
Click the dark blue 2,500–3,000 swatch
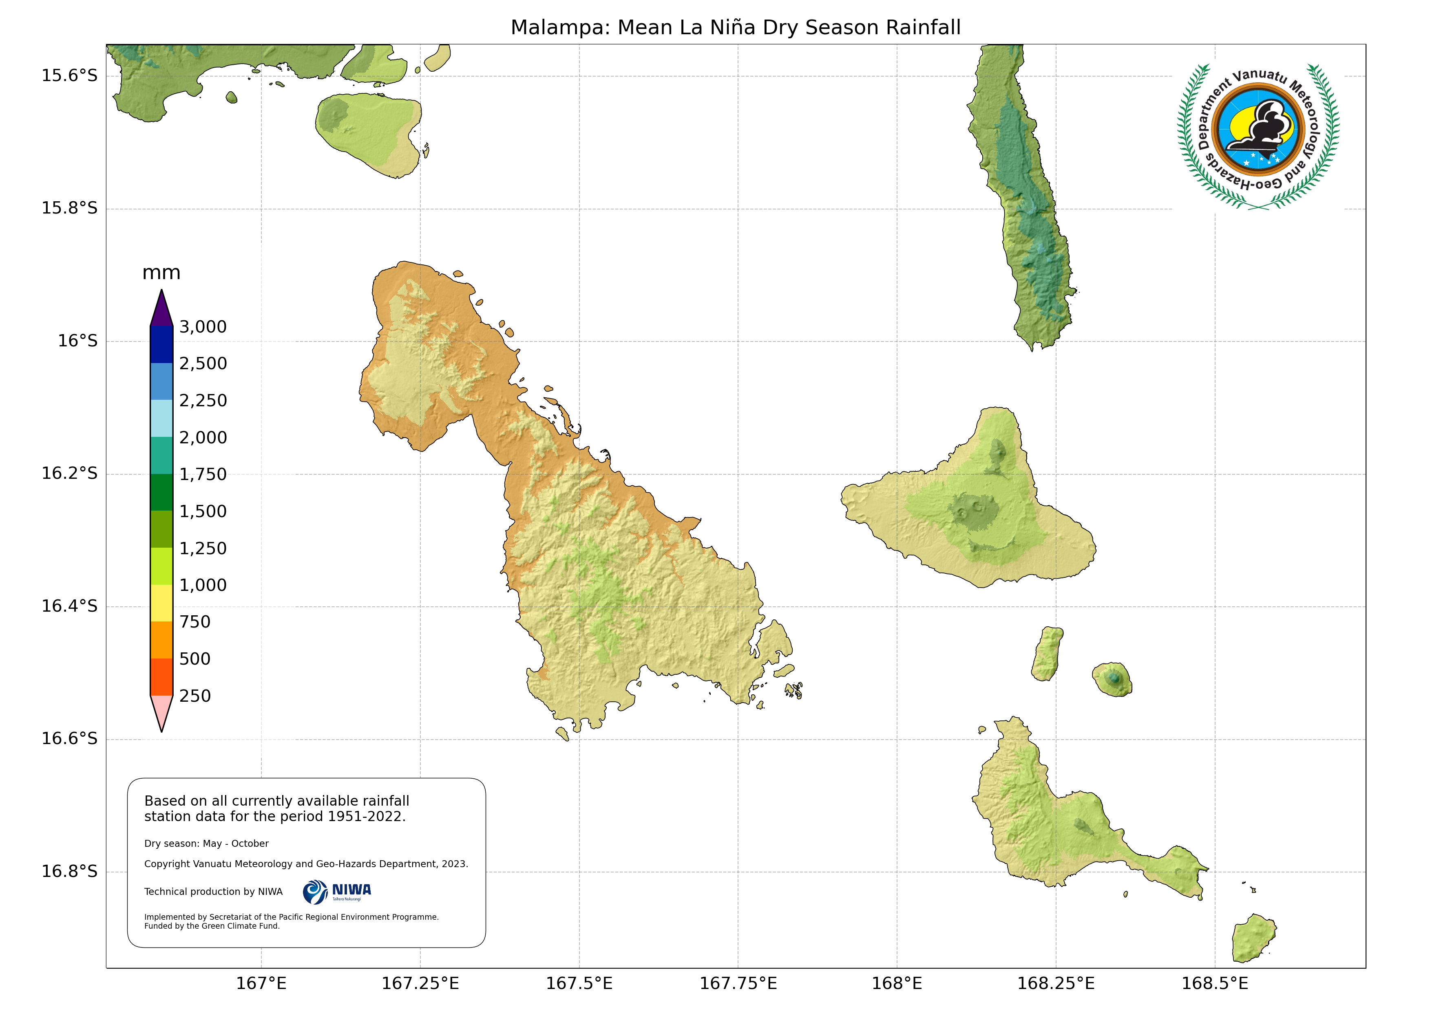click(x=161, y=344)
